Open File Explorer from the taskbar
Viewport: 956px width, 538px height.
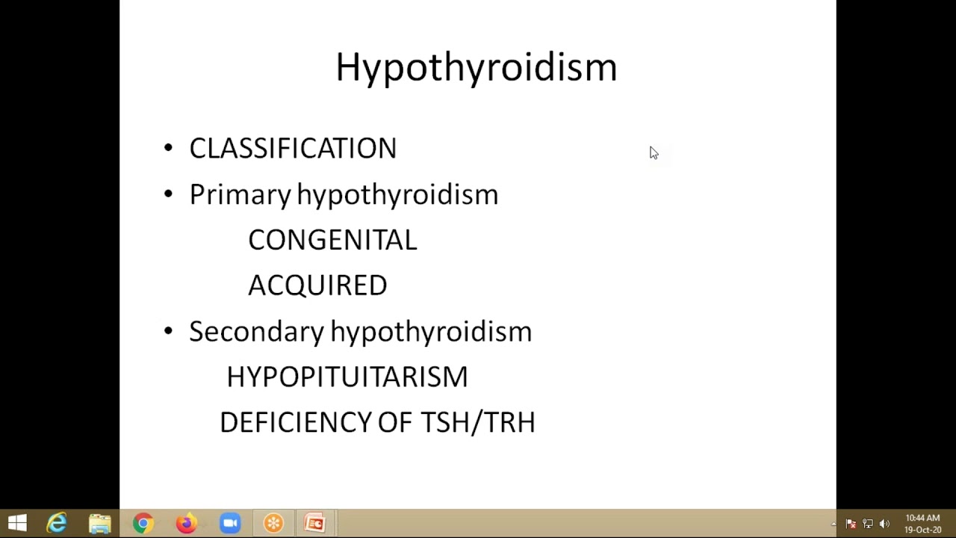coord(100,523)
